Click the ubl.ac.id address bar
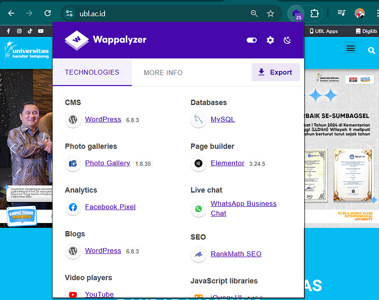Viewport: 379px width, 300px height. 93,14
